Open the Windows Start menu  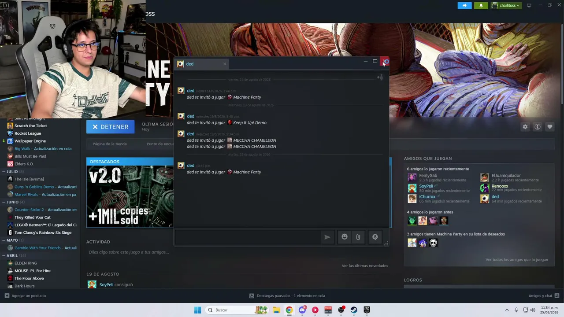click(x=197, y=310)
